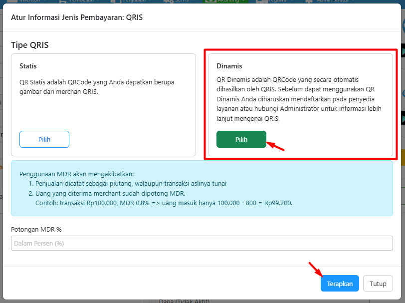
Task: Click the Statis QR description text
Action: [x=97, y=86]
